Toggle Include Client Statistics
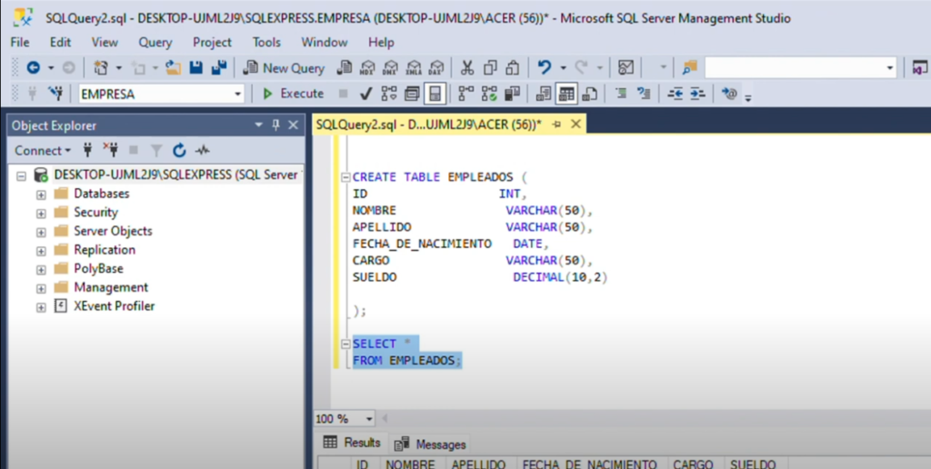Screen dimensions: 931x469 pyautogui.click(x=511, y=94)
